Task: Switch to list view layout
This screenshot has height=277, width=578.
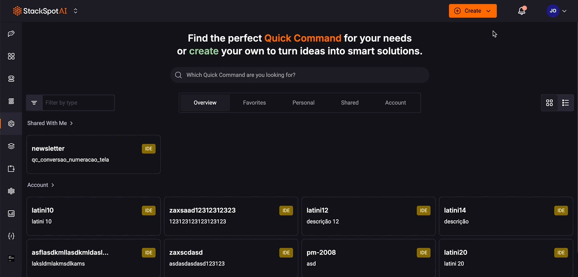Action: pyautogui.click(x=566, y=102)
